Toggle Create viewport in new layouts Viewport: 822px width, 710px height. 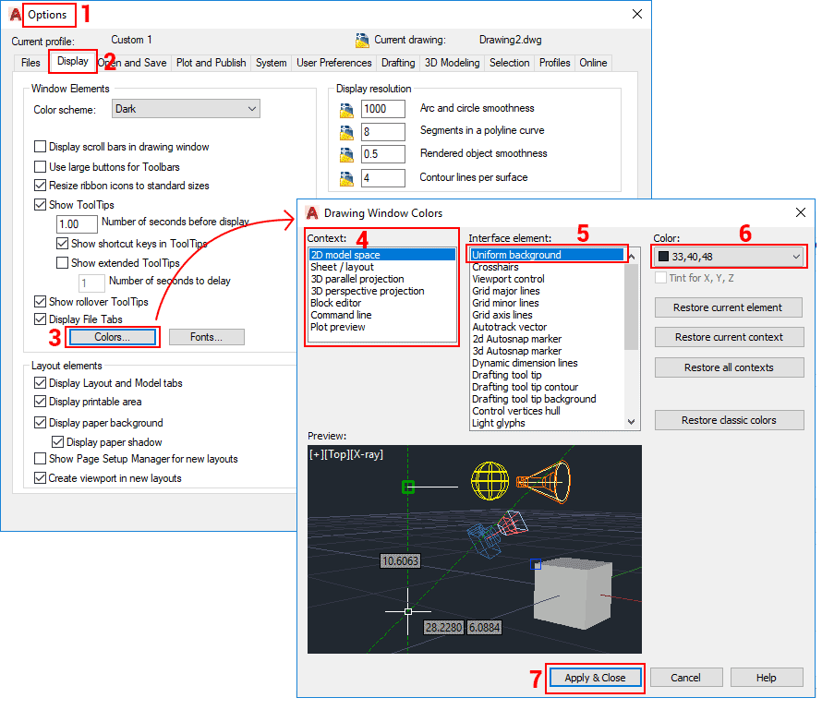point(40,478)
